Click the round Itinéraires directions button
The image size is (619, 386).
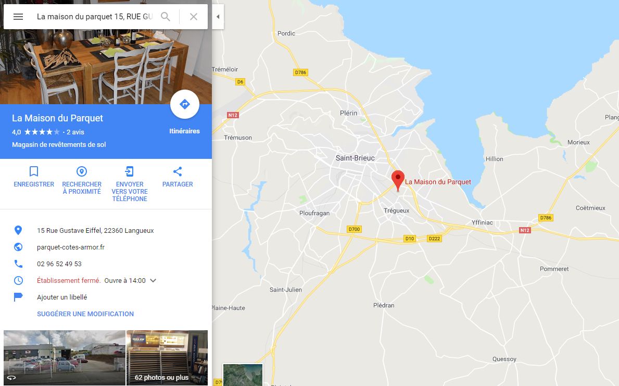185,104
